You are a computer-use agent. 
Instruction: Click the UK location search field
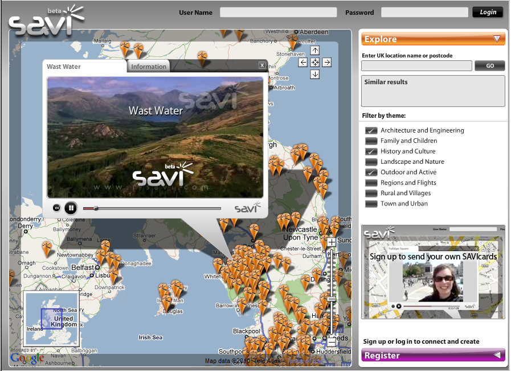(x=416, y=66)
